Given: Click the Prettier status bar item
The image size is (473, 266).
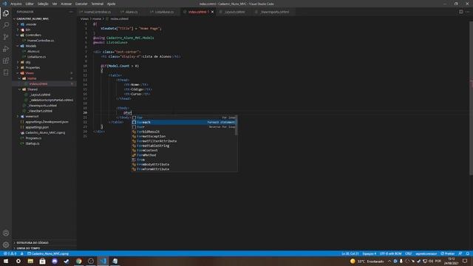Looking at the screenshot, I should [x=447, y=253].
